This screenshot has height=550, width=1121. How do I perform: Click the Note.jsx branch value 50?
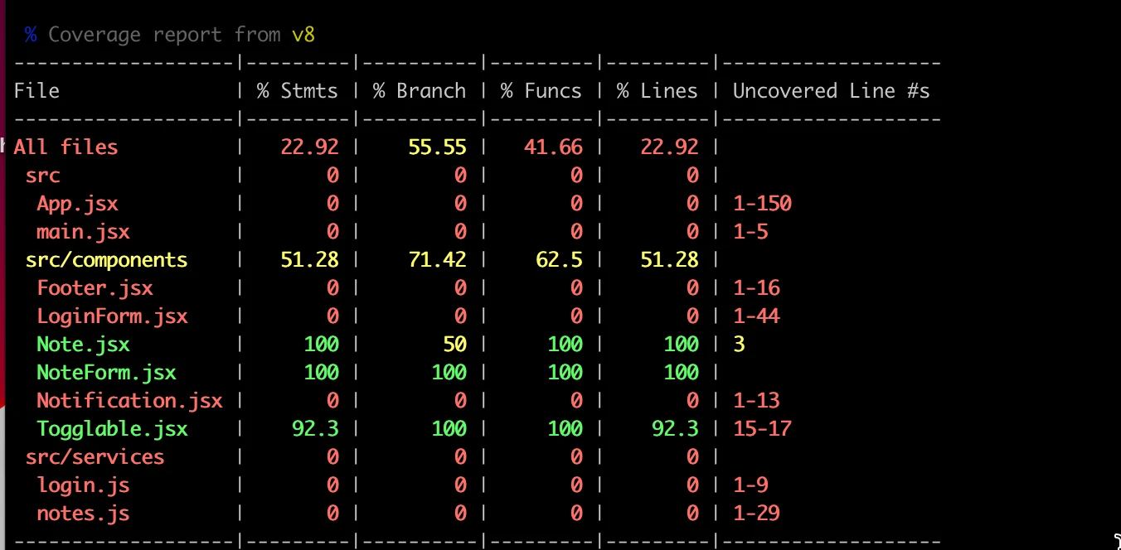coord(454,345)
